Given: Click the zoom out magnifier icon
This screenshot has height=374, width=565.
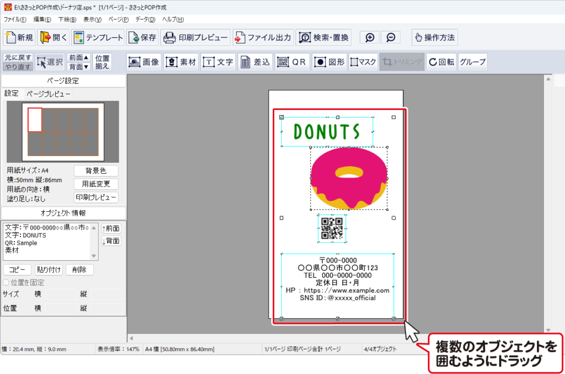Looking at the screenshot, I should pyautogui.click(x=391, y=38).
